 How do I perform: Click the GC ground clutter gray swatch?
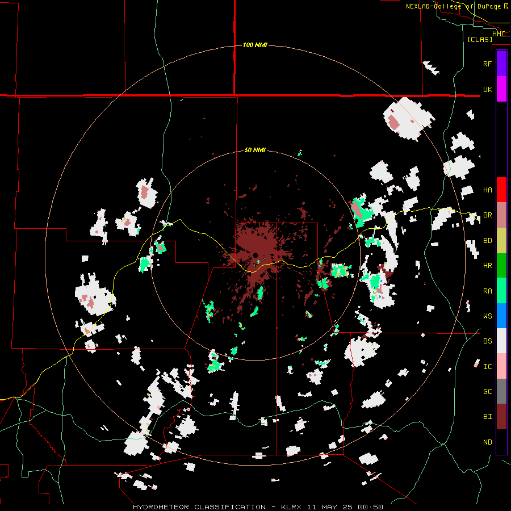point(501,391)
